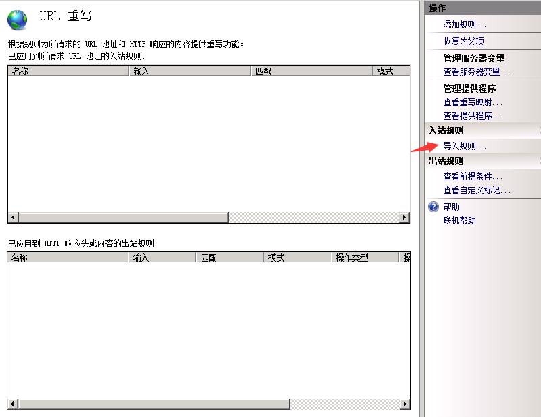Open 联机帮助 link
Screen dimensions: 541x417
tap(459, 220)
